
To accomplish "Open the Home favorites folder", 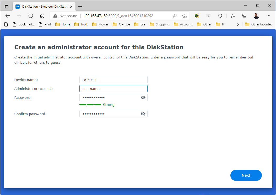I will pyautogui.click(x=63, y=24).
